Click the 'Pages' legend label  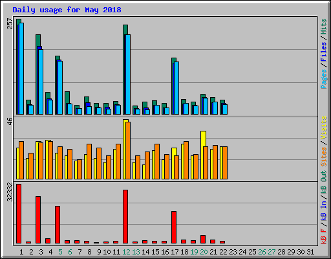tap(323, 79)
